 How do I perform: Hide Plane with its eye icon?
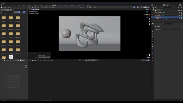coord(180,16)
